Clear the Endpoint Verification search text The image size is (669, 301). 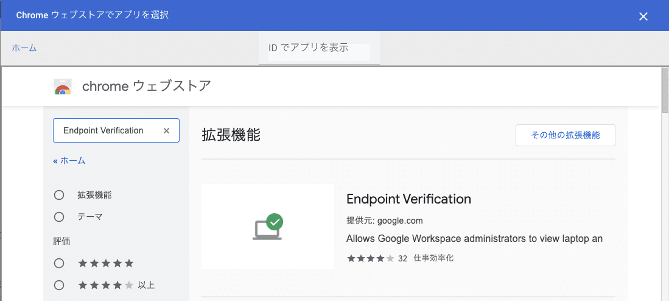pos(166,130)
